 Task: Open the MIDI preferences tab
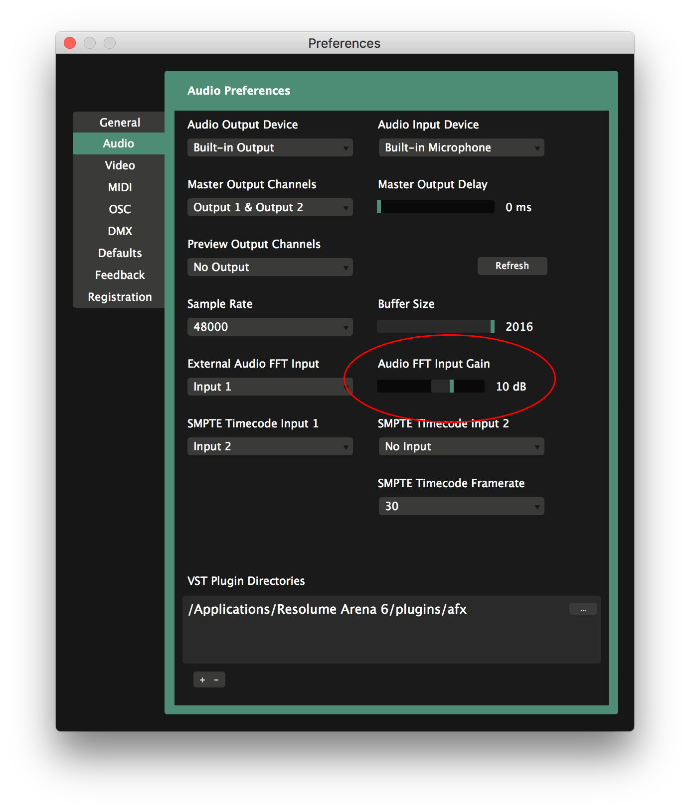(120, 187)
